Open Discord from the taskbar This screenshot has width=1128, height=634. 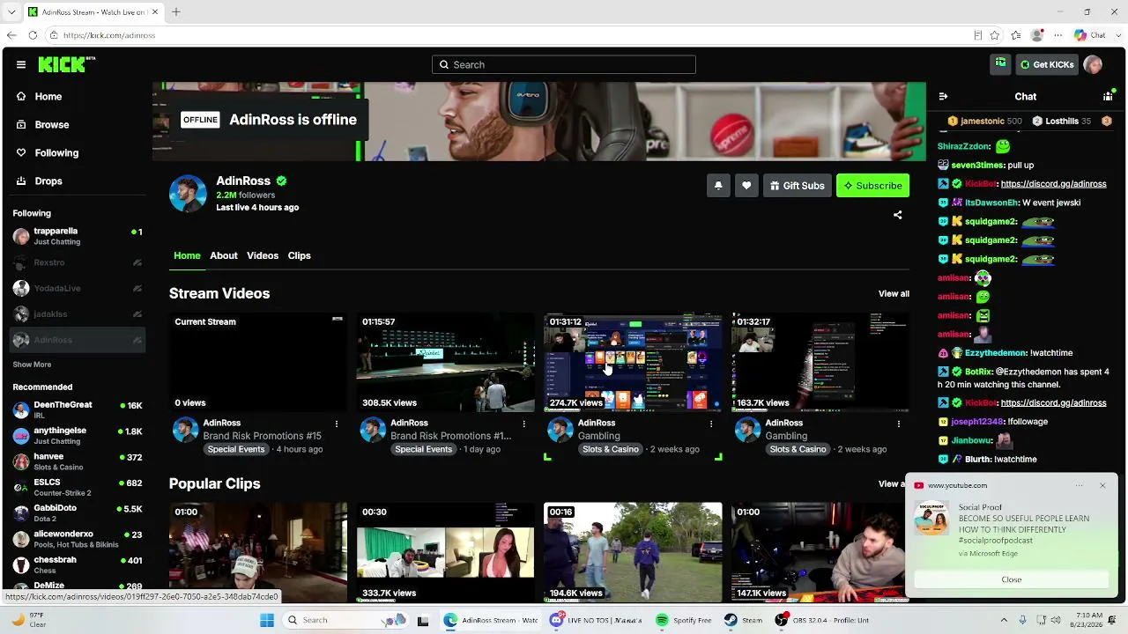pyautogui.click(x=596, y=620)
